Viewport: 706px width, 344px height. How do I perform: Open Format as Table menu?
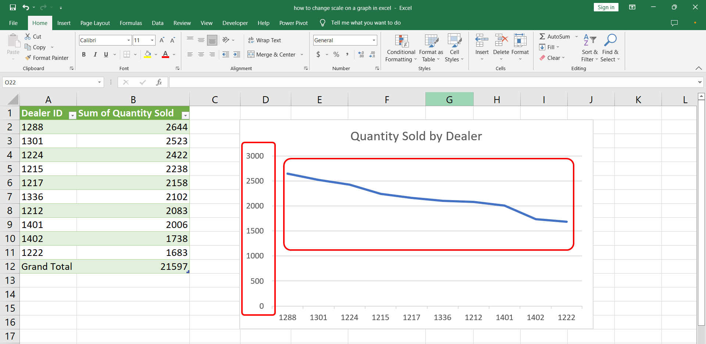[431, 48]
